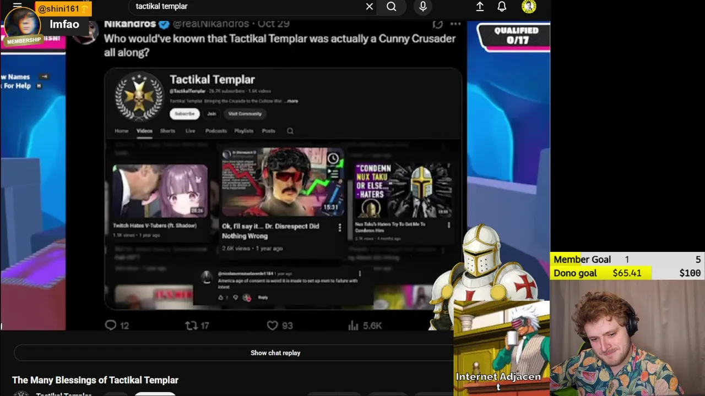Click the 'The Many Blessings of Tactikal Templar' title
The width and height of the screenshot is (705, 396).
click(95, 380)
